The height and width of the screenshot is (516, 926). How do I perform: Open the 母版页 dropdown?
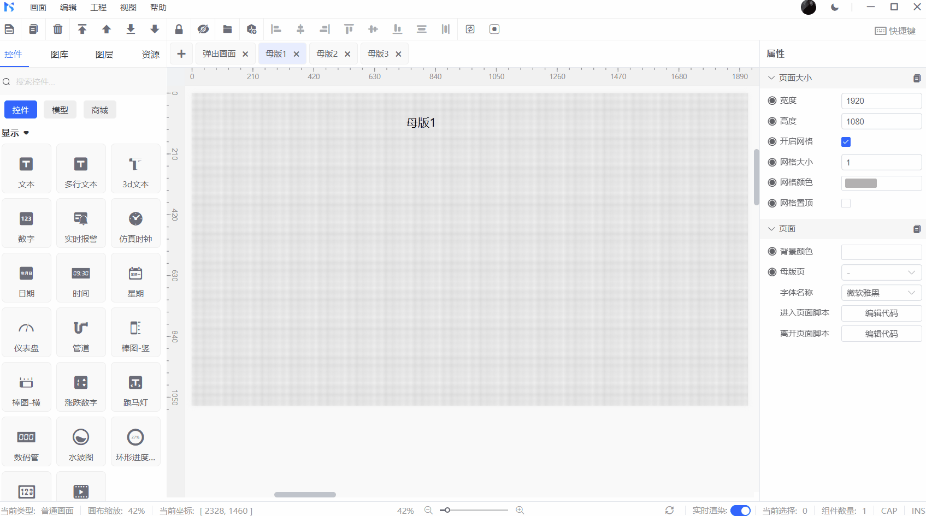881,272
